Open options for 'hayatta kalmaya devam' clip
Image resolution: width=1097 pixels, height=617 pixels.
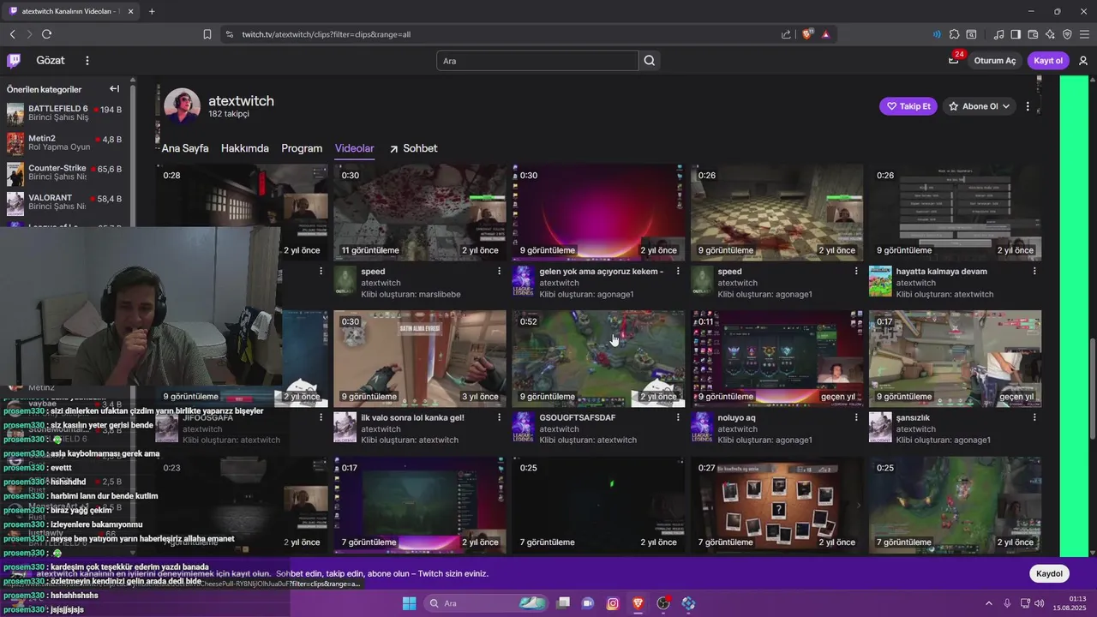click(1034, 272)
